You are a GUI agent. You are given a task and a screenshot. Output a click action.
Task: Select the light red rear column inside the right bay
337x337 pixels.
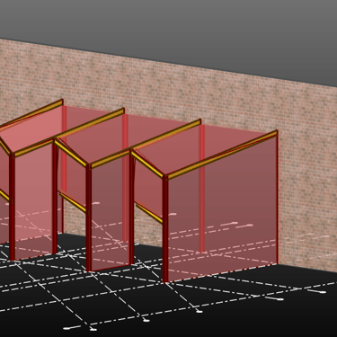click(x=202, y=189)
